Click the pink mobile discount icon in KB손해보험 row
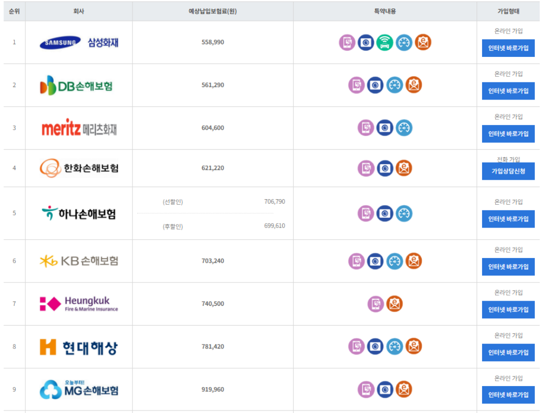 tap(356, 261)
